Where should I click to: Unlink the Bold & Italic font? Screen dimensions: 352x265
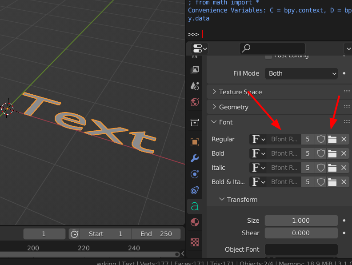pyautogui.click(x=344, y=182)
